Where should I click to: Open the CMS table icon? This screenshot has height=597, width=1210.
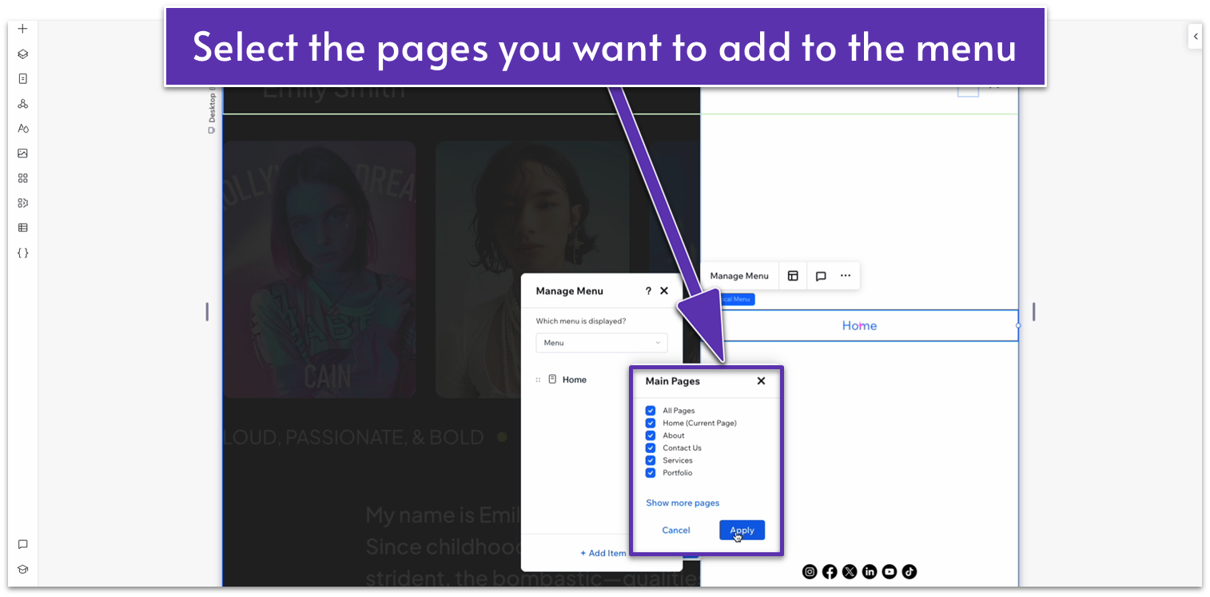[22, 227]
